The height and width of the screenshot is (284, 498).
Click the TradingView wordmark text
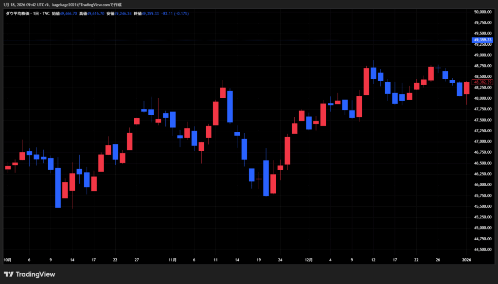(x=36, y=274)
